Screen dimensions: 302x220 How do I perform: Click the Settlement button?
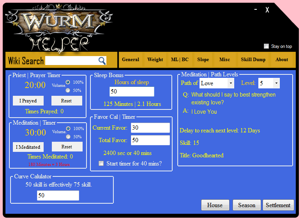pos(278,205)
